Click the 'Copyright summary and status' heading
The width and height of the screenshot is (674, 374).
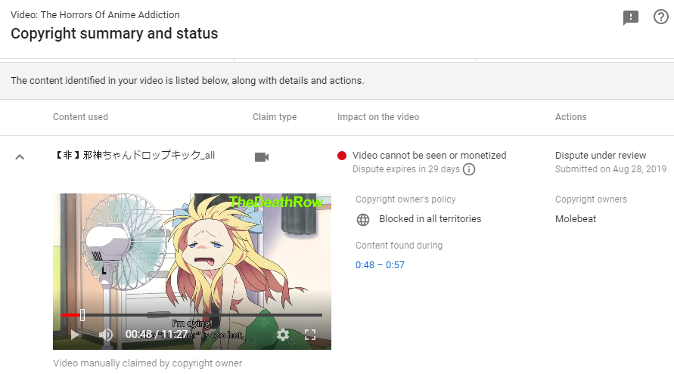click(x=114, y=33)
